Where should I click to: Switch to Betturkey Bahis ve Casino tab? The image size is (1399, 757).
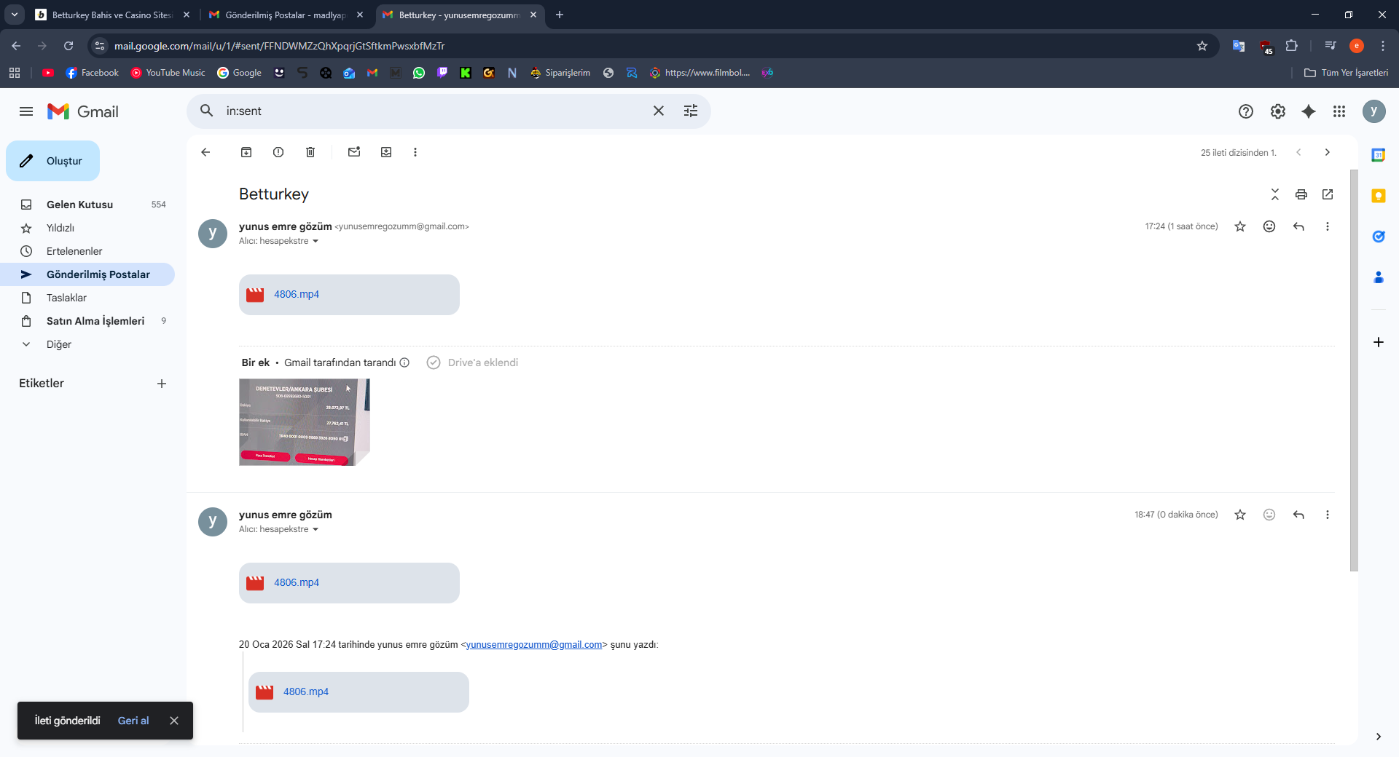click(112, 15)
